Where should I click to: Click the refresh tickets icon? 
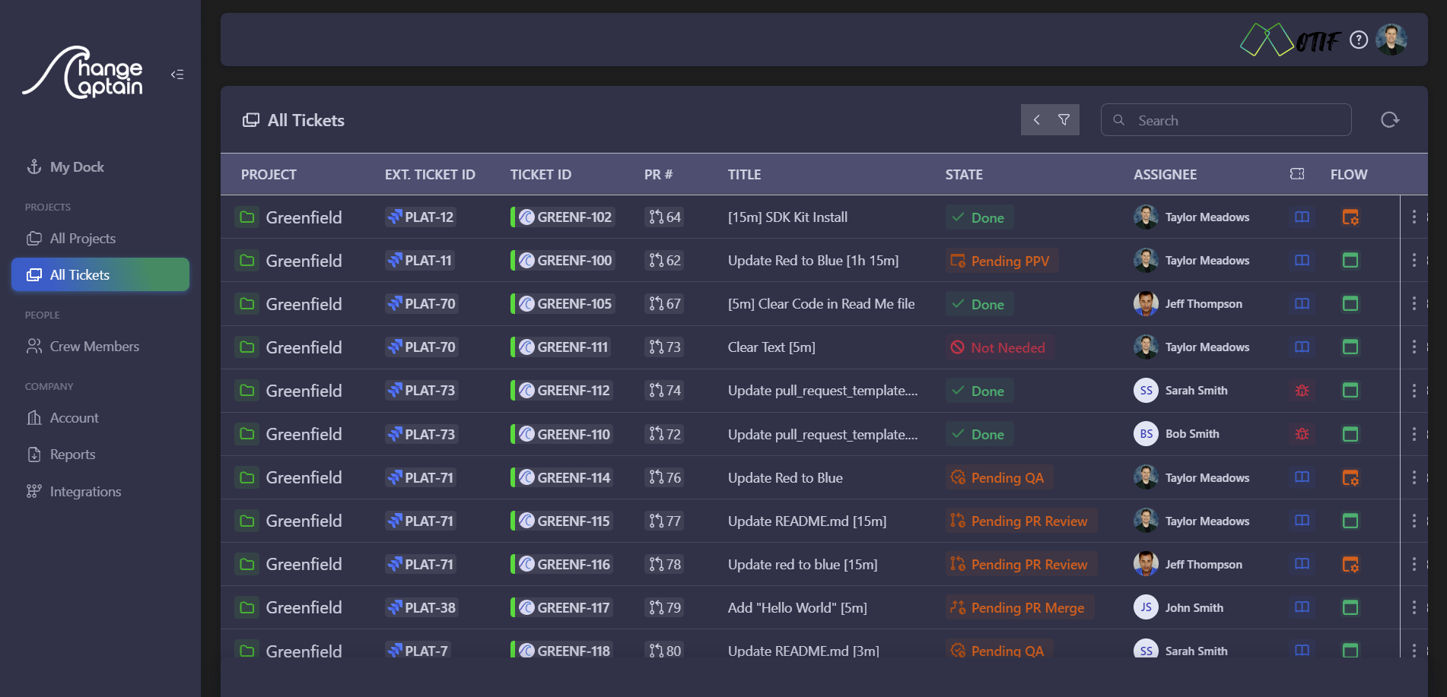pos(1389,120)
